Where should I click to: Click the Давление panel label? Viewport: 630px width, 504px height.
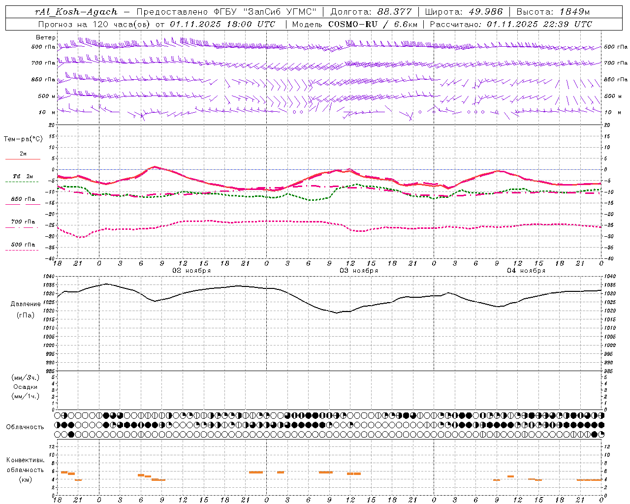point(26,304)
